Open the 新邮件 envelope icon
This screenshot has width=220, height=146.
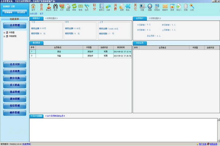pyautogui.click(x=165, y=7)
